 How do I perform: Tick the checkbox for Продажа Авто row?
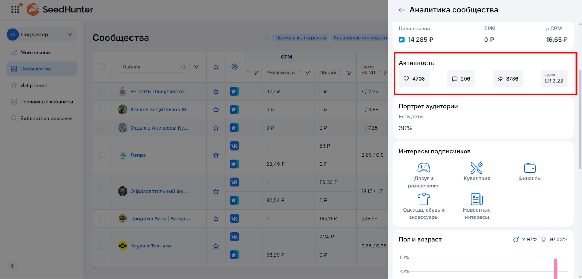tap(102, 218)
